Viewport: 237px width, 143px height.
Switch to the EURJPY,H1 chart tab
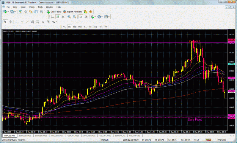(x=120, y=135)
